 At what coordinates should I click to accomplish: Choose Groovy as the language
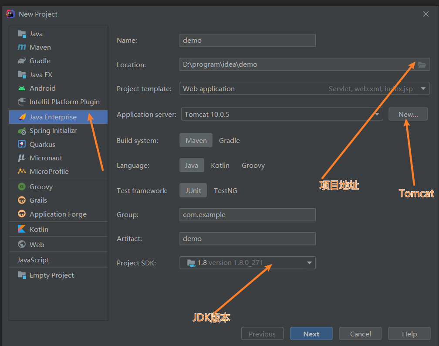253,165
